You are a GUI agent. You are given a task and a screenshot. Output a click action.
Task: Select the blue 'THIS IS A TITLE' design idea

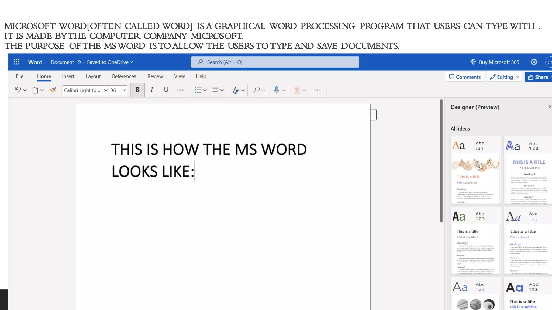528,170
